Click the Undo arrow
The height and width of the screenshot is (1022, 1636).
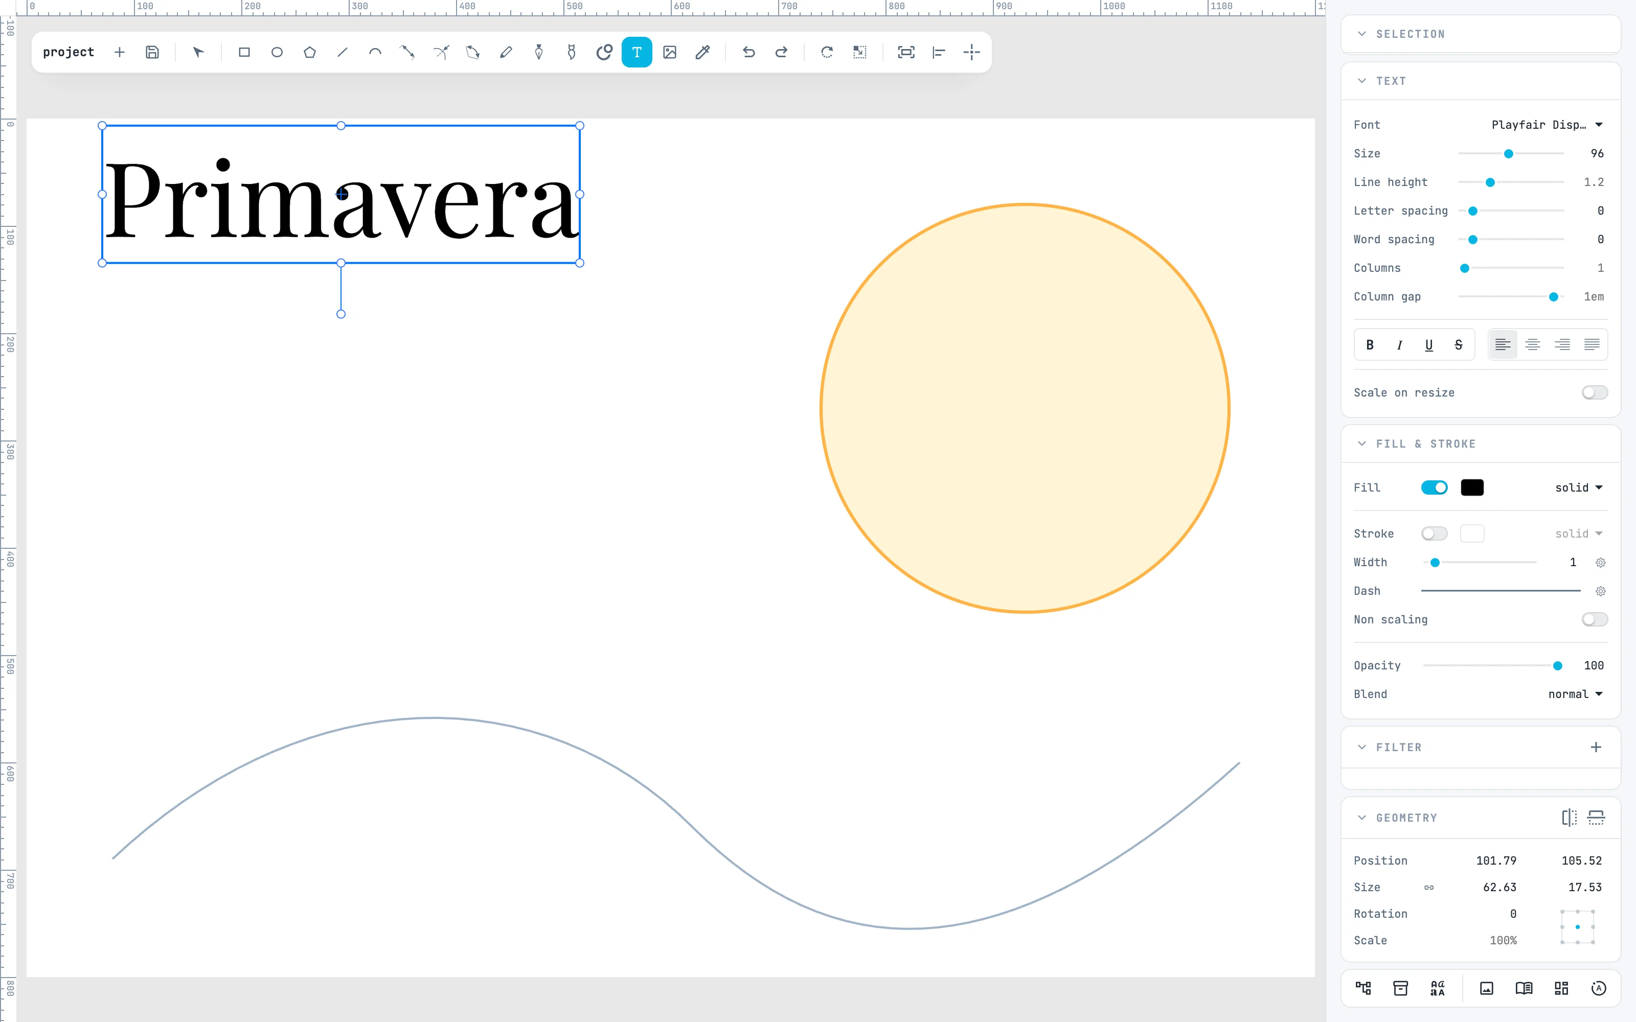[748, 52]
